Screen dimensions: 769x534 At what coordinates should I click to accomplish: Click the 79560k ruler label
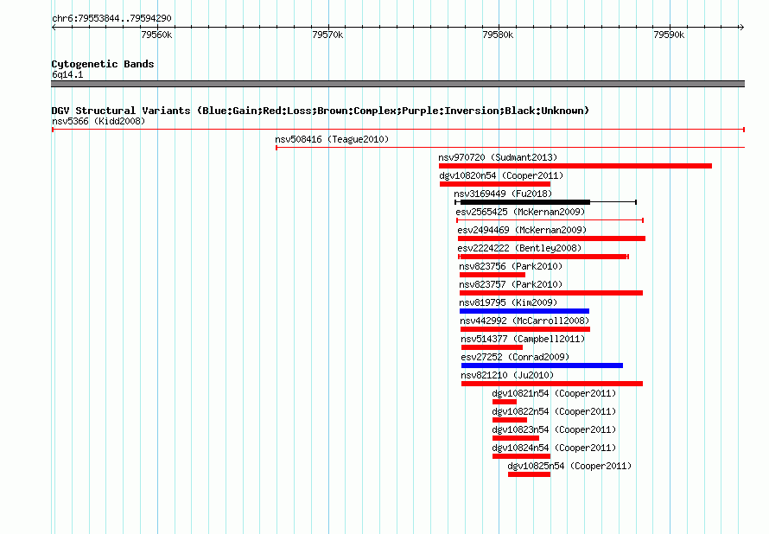[x=156, y=35]
